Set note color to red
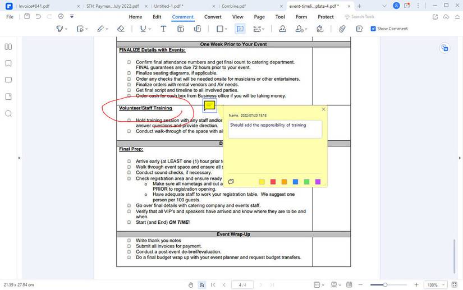The image size is (463, 290). point(273,182)
